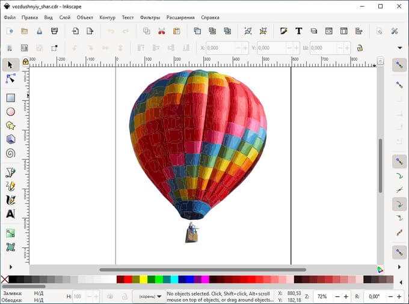Open the Справка menu

[210, 17]
